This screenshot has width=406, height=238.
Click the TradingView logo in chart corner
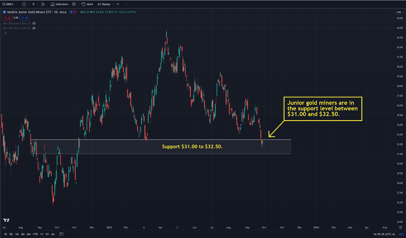pyautogui.click(x=6, y=220)
